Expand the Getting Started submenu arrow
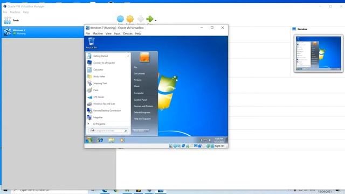The width and height of the screenshot is (345, 194). (x=128, y=56)
